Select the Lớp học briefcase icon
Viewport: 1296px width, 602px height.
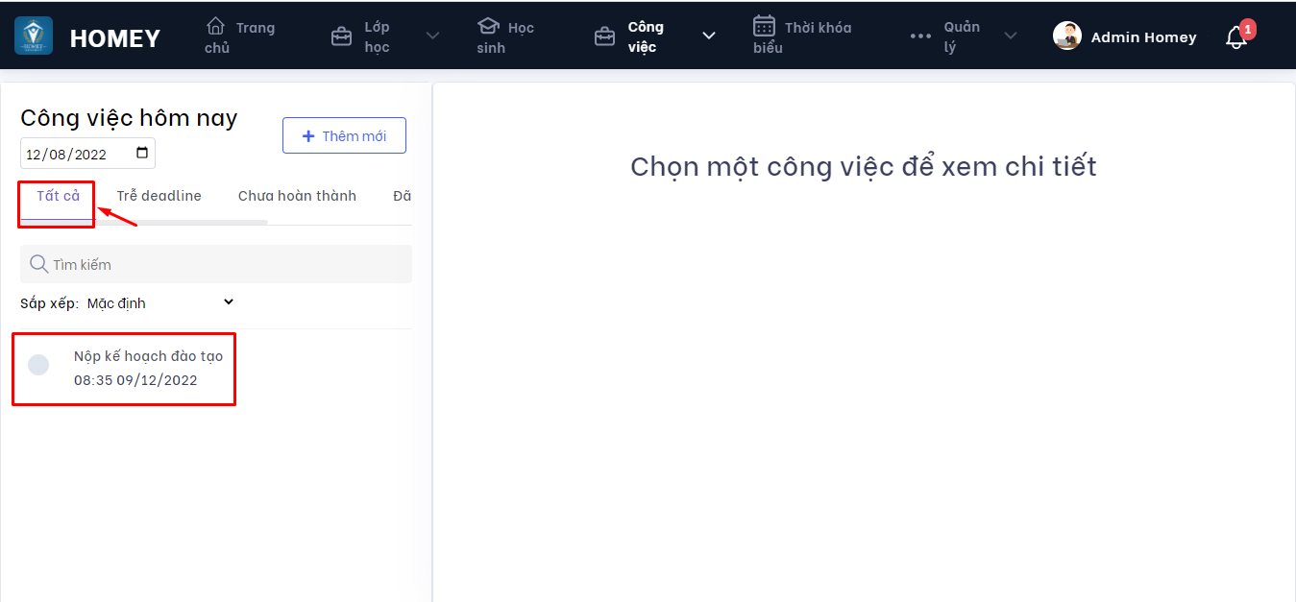(341, 35)
